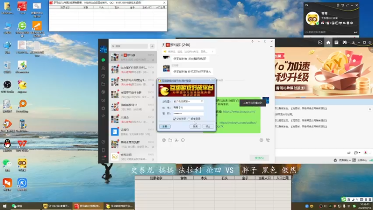Viewport: 373px width, 210px height.
Task: Open the emoji picker in chat toolbar
Action: (x=164, y=140)
